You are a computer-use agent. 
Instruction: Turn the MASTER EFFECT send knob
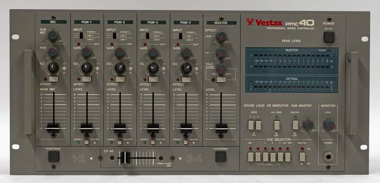[x=221, y=37]
